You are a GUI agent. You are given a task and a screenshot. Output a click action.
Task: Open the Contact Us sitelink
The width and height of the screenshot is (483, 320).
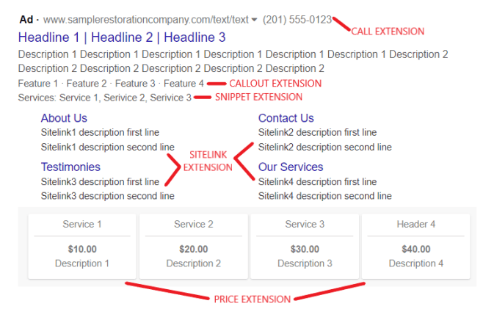click(x=286, y=118)
